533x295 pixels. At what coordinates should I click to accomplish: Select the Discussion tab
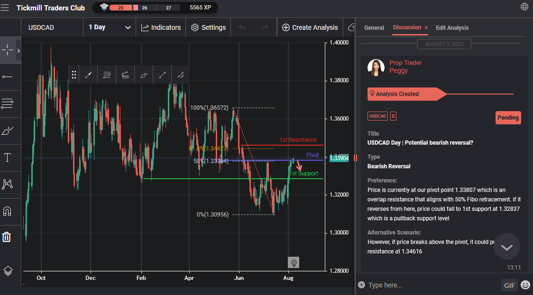(x=407, y=27)
